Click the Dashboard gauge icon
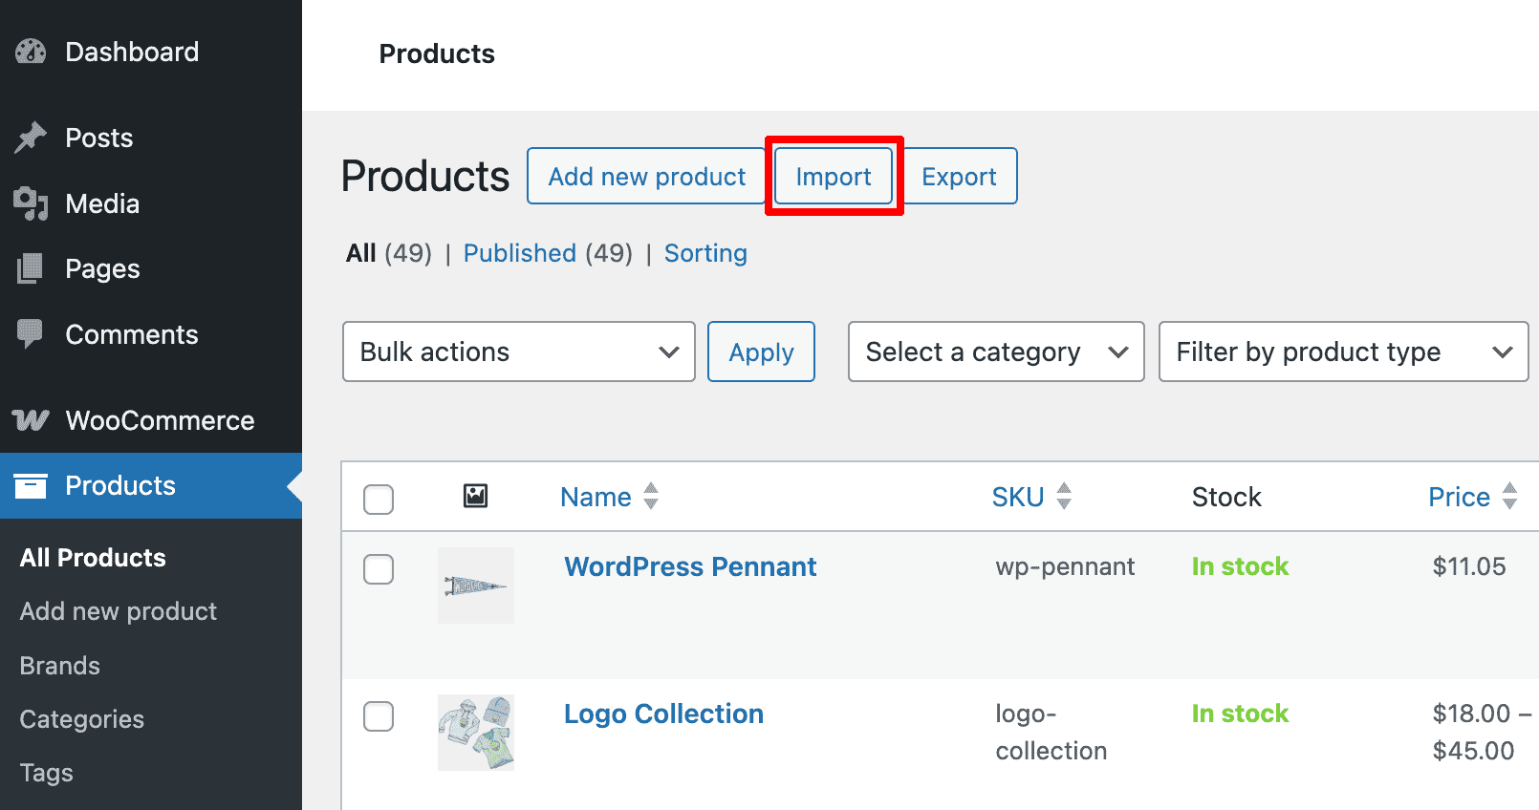Screen dimensions: 1539x810 [31, 52]
